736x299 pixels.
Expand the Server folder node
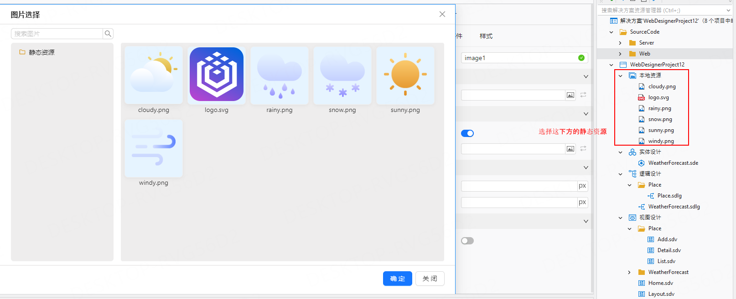[620, 43]
